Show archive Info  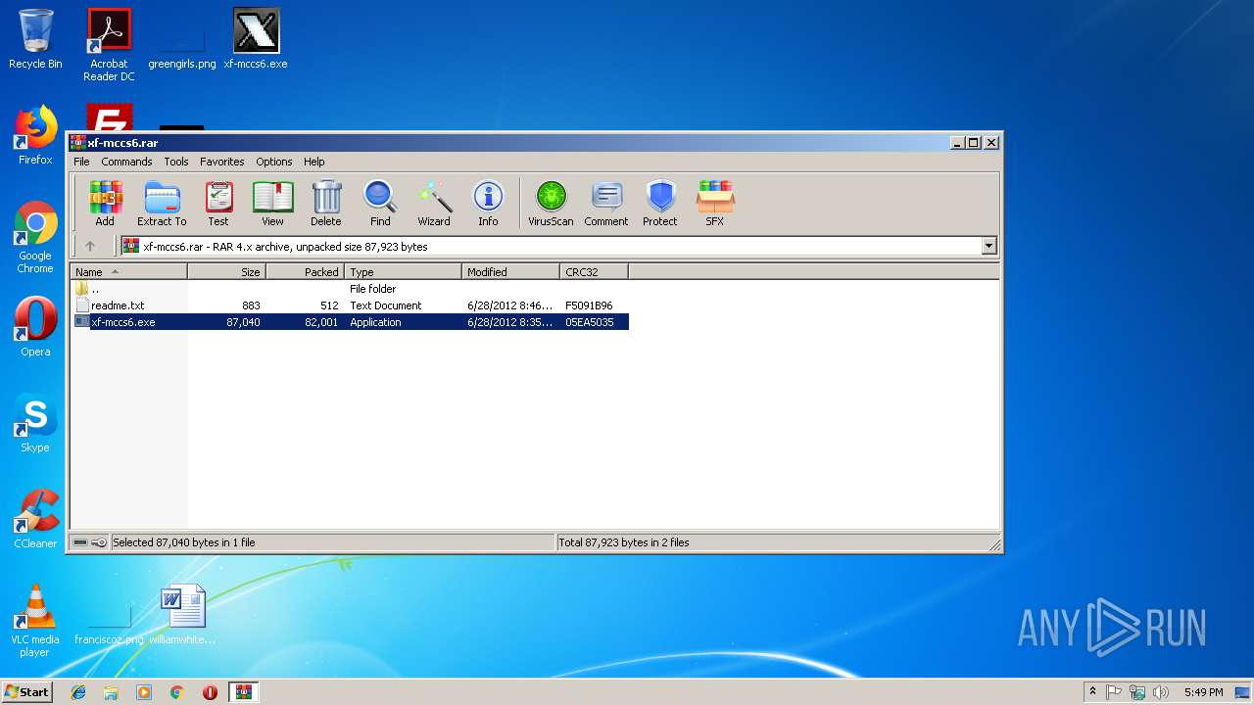[488, 204]
